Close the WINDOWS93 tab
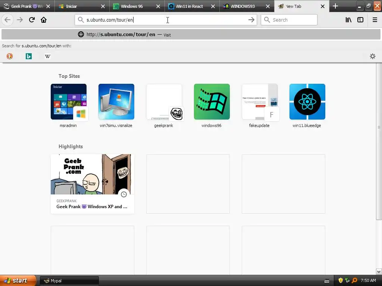Screen dimensions: 382x286 tap(268, 6)
